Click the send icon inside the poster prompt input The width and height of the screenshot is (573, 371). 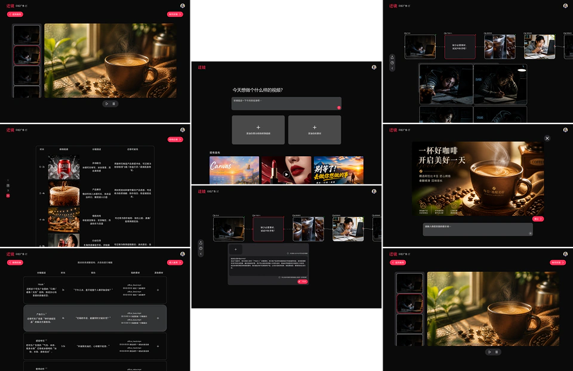point(530,233)
